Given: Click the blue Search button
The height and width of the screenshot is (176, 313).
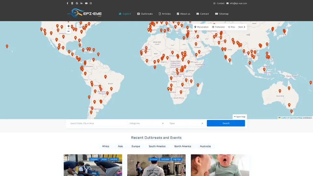Looking at the screenshot, I should coord(226,123).
